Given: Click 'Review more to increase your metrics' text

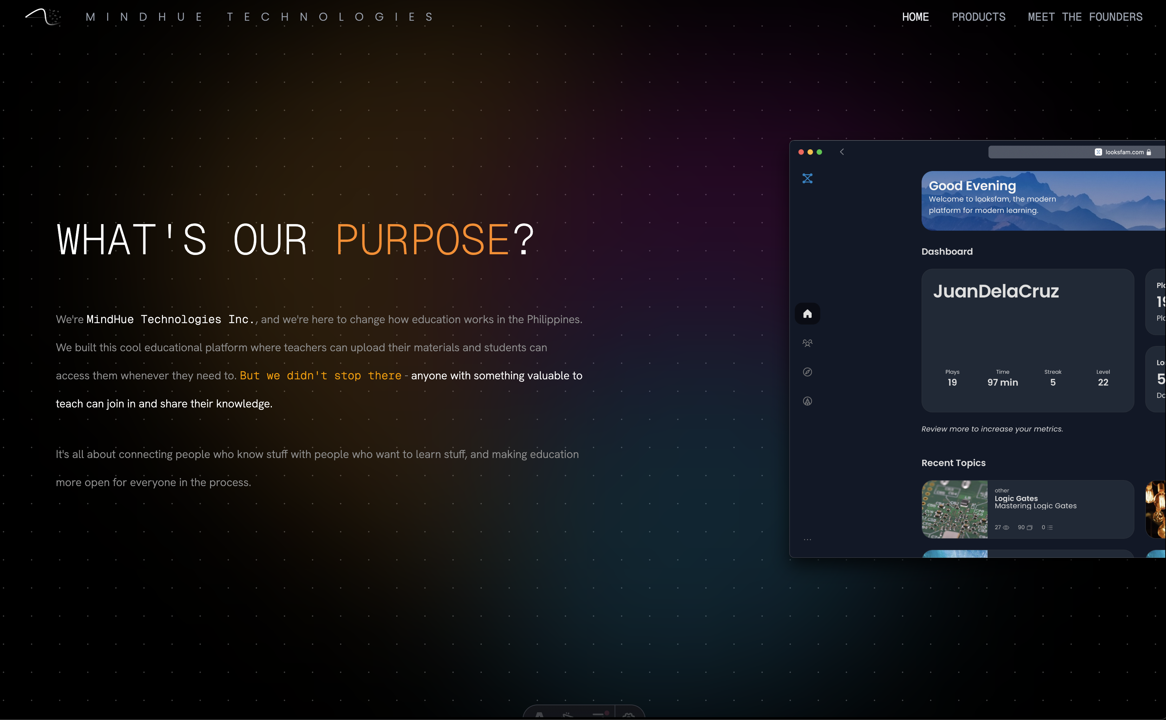Looking at the screenshot, I should pyautogui.click(x=992, y=429).
